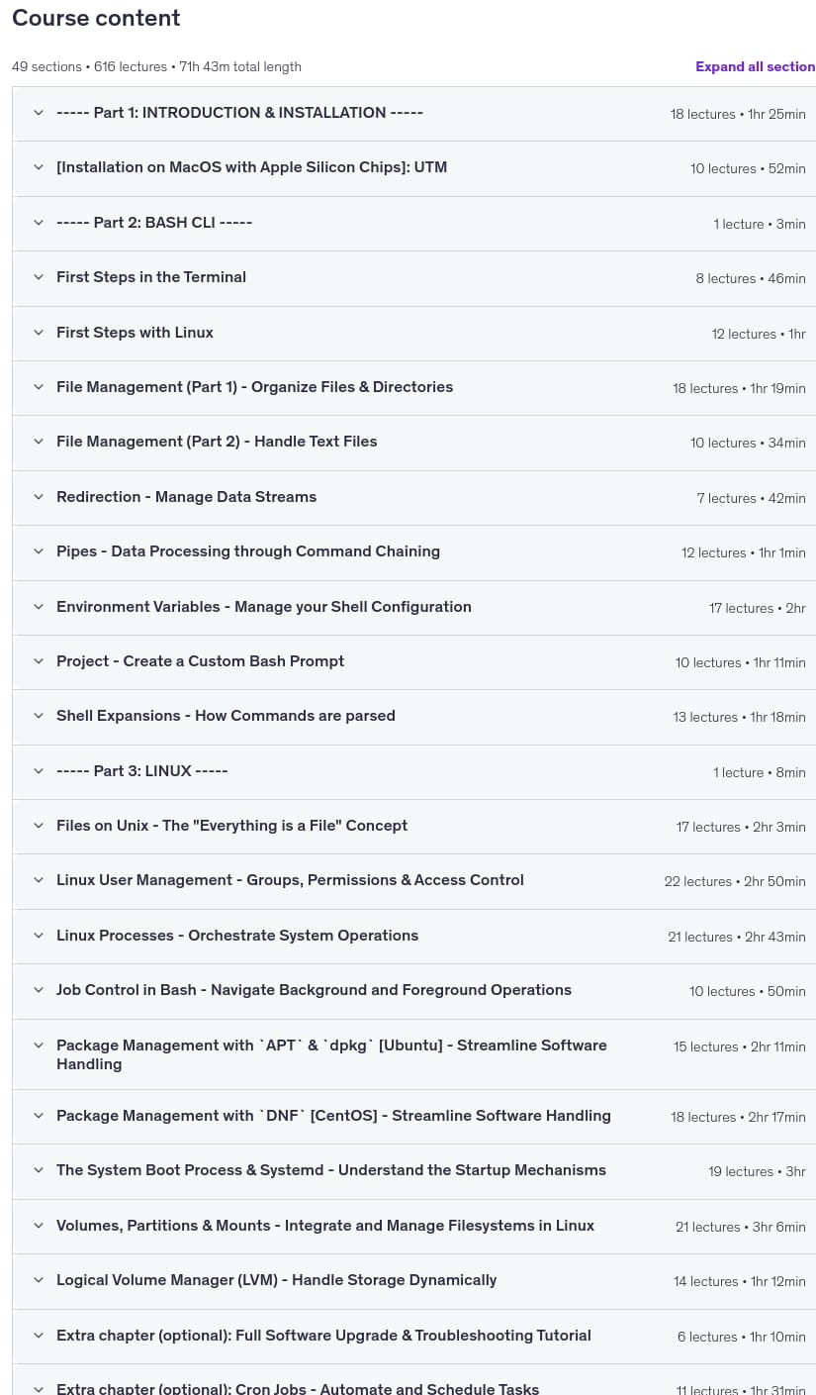The height and width of the screenshot is (1395, 816).
Task: Expand File Management (Part 1) section
Action: coord(413,388)
